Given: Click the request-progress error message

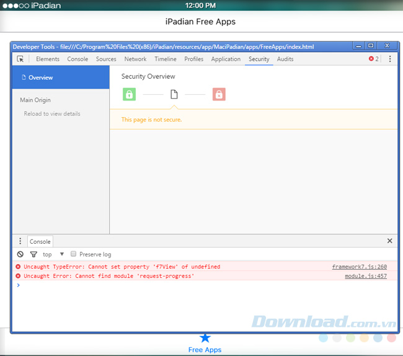Looking at the screenshot, I should click(108, 276).
